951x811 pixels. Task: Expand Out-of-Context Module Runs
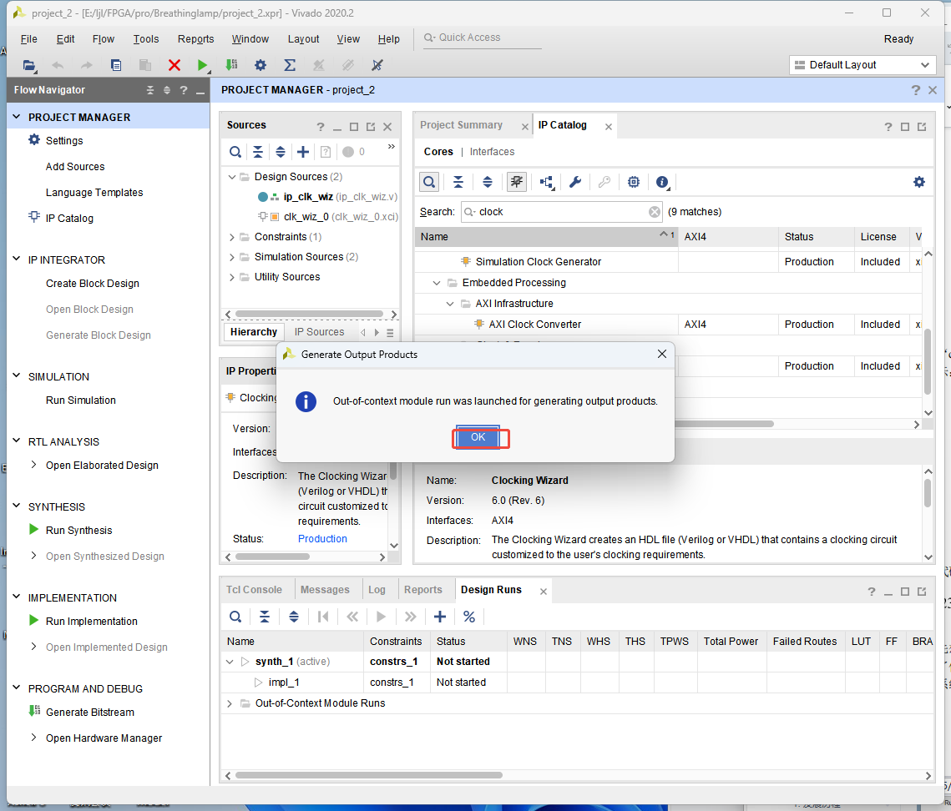[230, 703]
